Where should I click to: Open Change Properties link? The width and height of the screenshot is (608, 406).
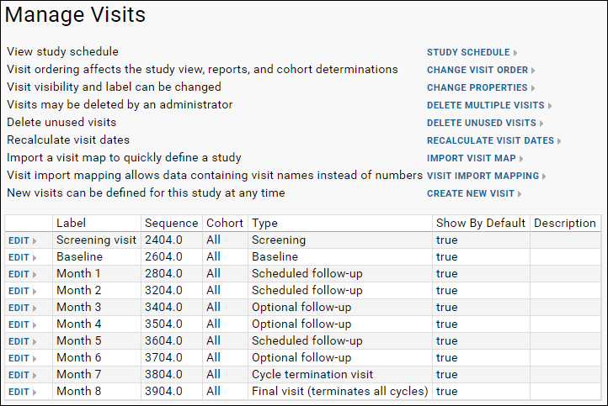481,87
